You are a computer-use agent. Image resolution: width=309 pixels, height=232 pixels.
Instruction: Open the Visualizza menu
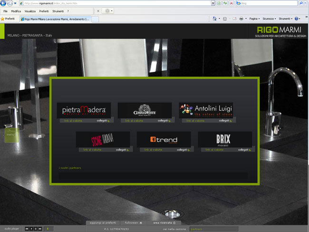(x=30, y=11)
